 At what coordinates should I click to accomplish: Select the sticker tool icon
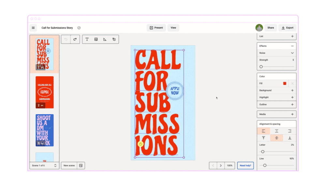click(114, 39)
